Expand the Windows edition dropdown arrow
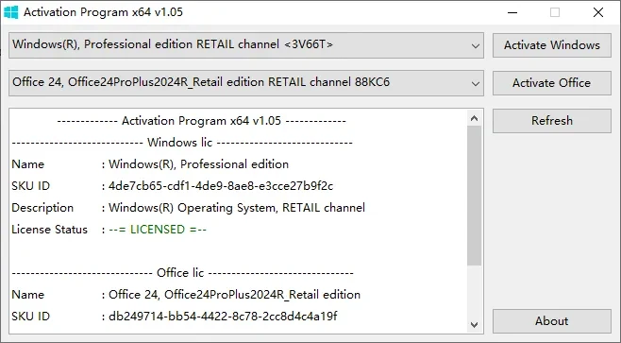 pyautogui.click(x=476, y=45)
